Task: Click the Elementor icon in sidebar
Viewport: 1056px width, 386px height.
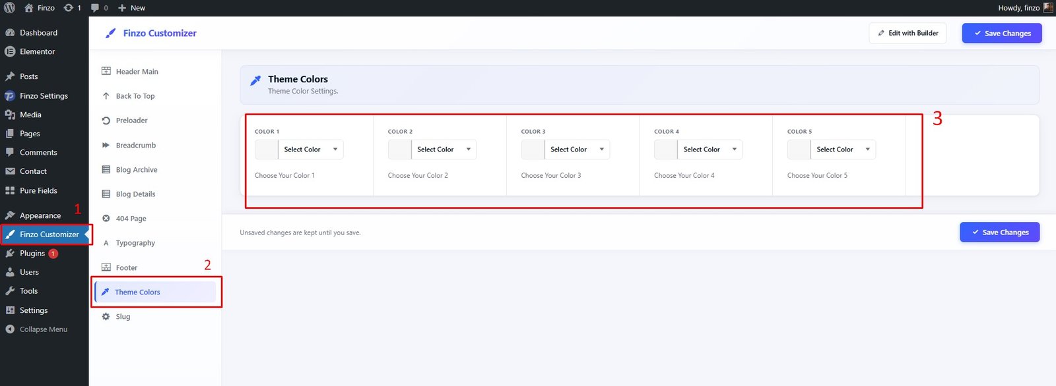Action: tap(10, 51)
